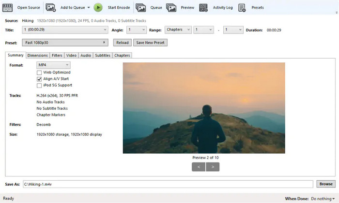The image size is (339, 203).
Task: Open the Queue icon in toolbar
Action: (x=141, y=7)
